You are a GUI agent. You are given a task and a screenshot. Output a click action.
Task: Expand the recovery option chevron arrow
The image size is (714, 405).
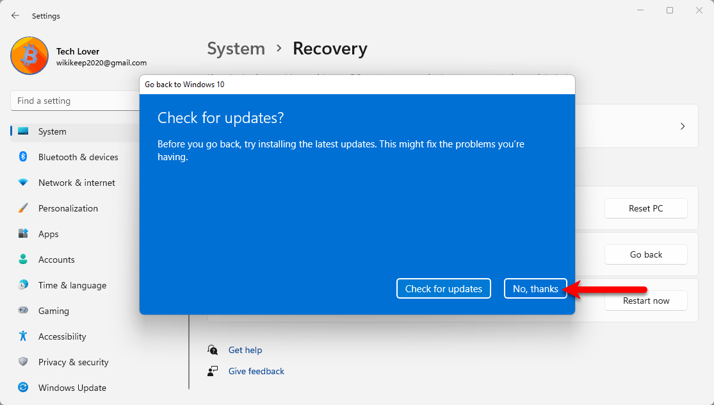(x=683, y=126)
